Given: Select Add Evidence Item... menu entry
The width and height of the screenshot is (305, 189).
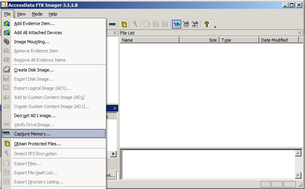Looking at the screenshot, I should click(x=54, y=23).
